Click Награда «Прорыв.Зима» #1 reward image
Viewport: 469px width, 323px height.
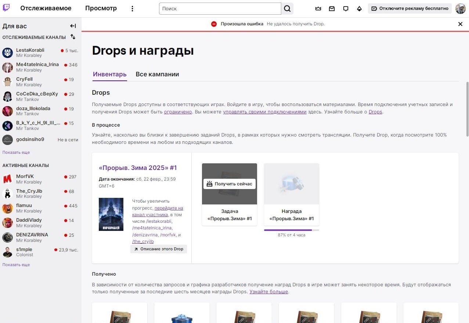pos(291,184)
